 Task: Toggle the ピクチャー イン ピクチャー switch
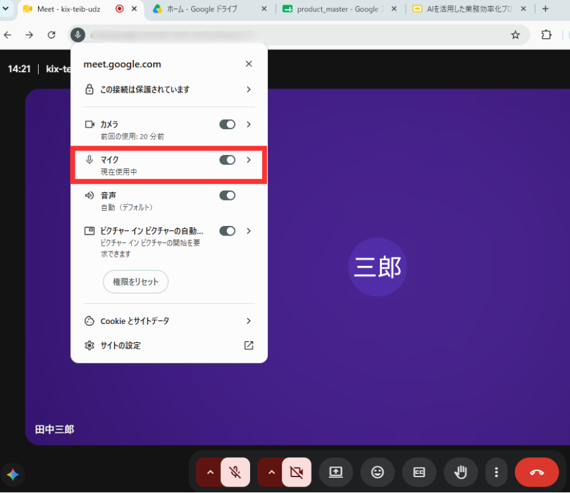tap(227, 231)
